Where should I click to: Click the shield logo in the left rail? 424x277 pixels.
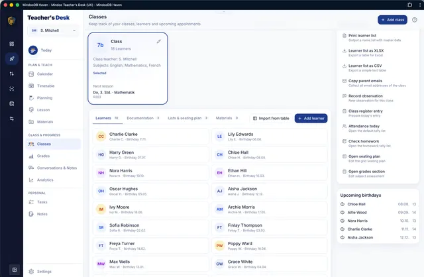pyautogui.click(x=11, y=21)
